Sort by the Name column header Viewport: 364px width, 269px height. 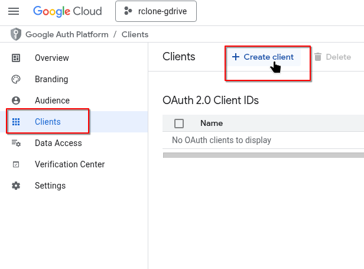click(x=212, y=124)
